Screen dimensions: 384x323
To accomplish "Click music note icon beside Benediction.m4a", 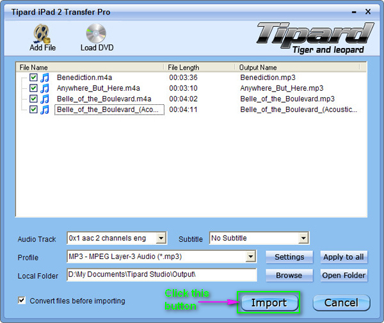I will (x=45, y=77).
